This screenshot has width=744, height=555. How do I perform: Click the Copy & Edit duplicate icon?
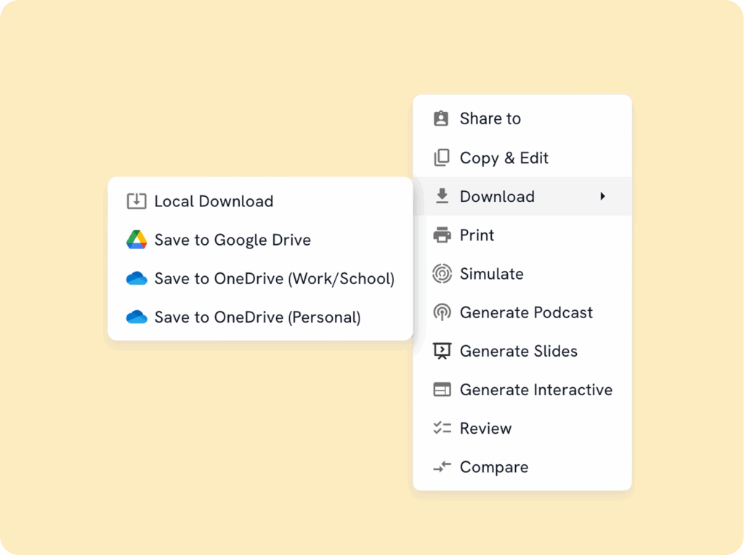pos(441,158)
